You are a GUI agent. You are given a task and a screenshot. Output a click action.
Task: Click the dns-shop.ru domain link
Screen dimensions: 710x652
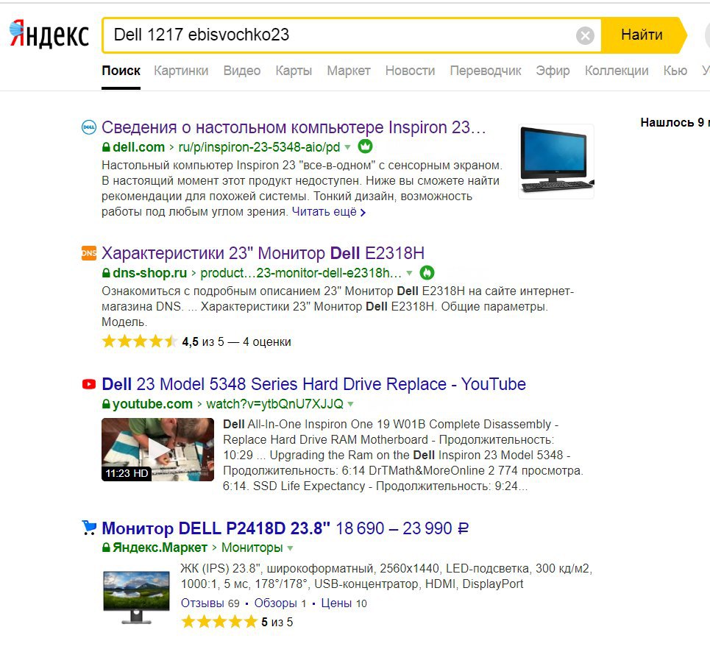149,273
